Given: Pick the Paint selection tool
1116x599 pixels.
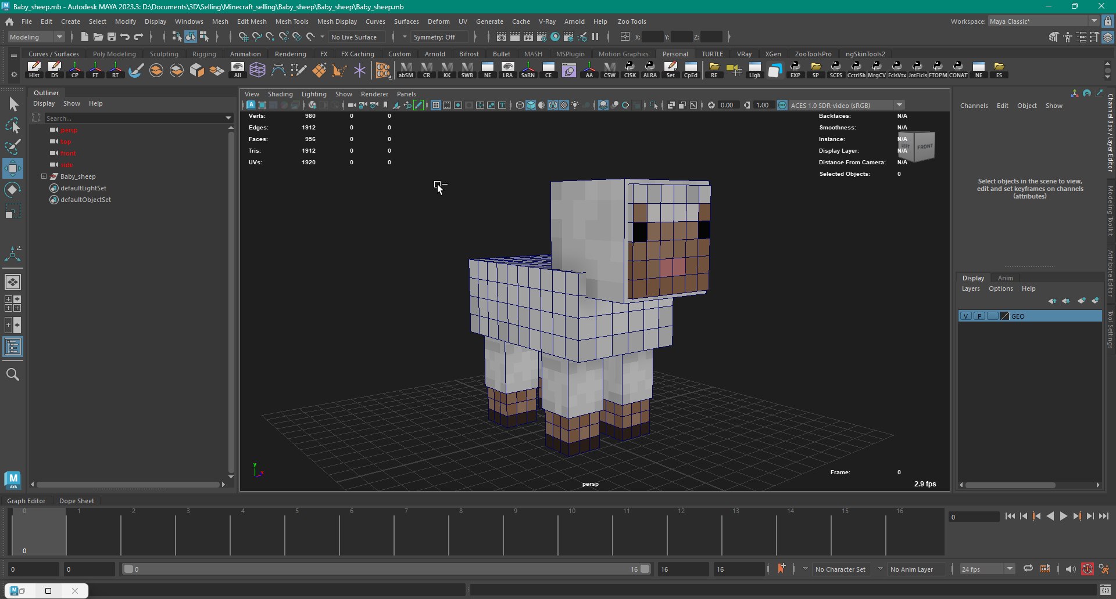Looking at the screenshot, I should (13, 147).
